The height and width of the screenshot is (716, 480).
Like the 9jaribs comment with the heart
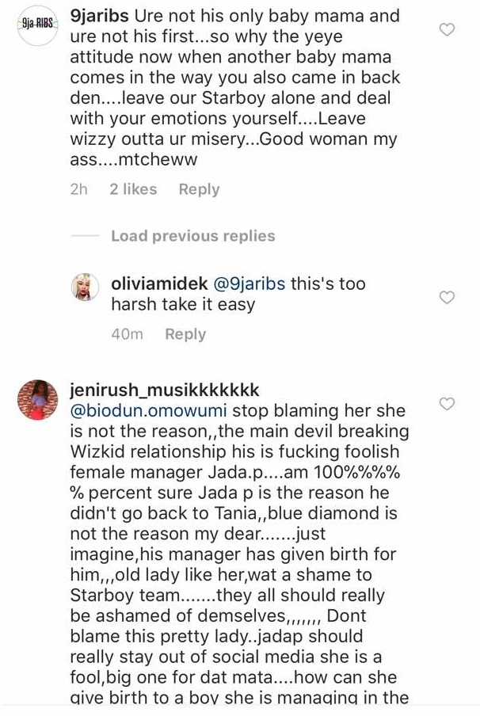447,30
